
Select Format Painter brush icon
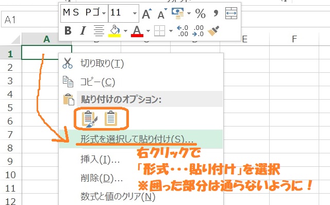[x=213, y=31]
